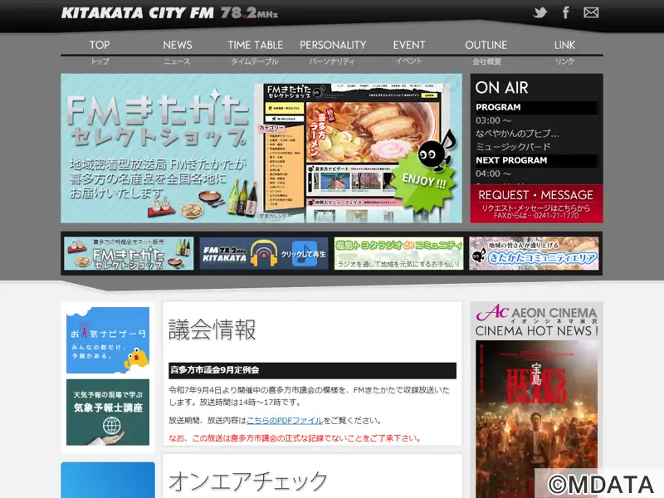Click the 喜多方市議会9月定例会 heading
The height and width of the screenshot is (498, 664).
(313, 370)
